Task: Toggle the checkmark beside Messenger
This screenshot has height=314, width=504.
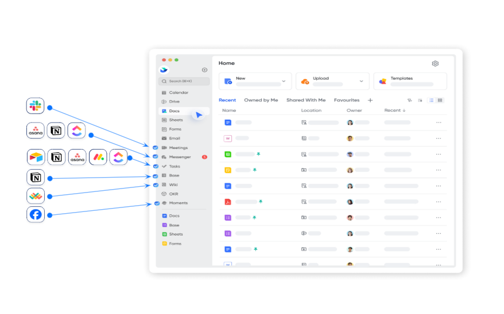Action: tap(156, 156)
